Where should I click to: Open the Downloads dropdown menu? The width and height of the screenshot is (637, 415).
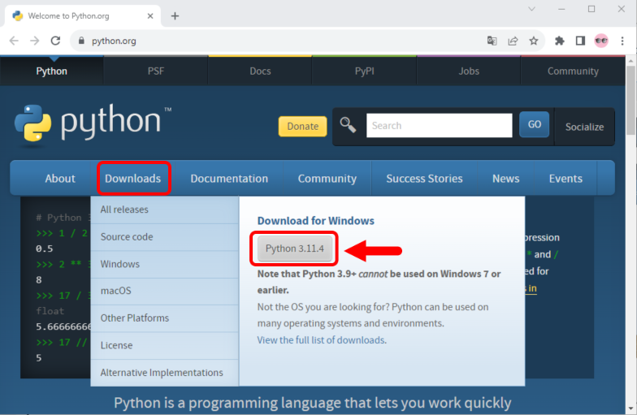point(133,179)
